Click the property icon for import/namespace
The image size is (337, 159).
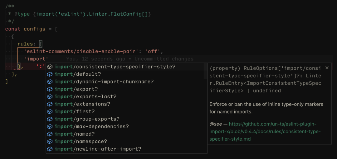tap(50, 141)
